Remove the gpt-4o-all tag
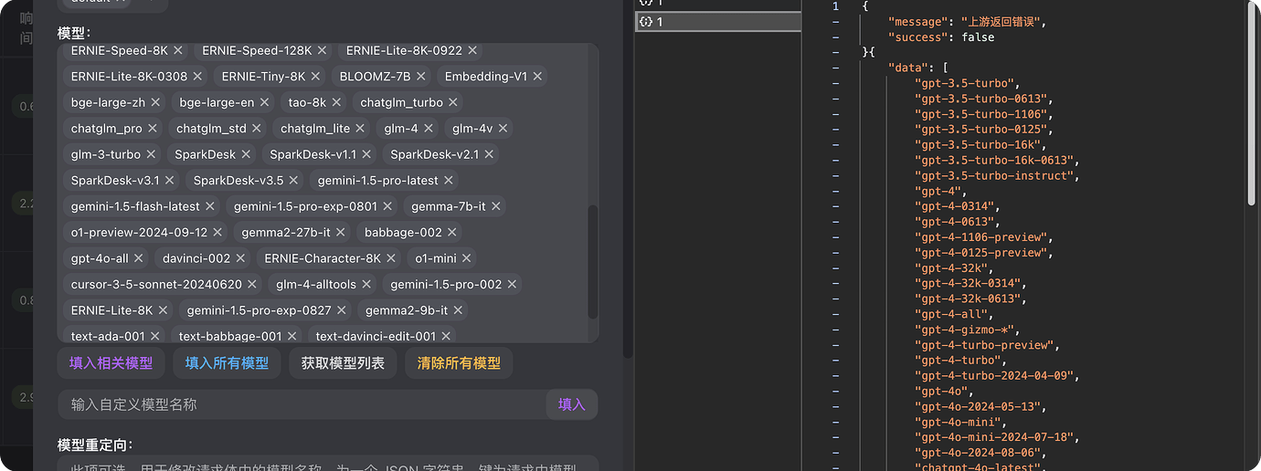This screenshot has width=1261, height=471. coord(139,258)
